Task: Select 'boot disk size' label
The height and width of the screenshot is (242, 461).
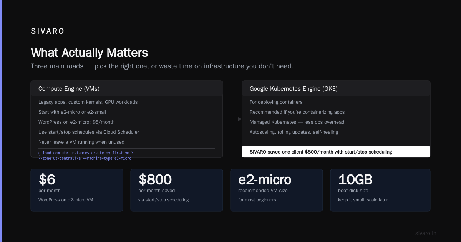Action: click(353, 191)
